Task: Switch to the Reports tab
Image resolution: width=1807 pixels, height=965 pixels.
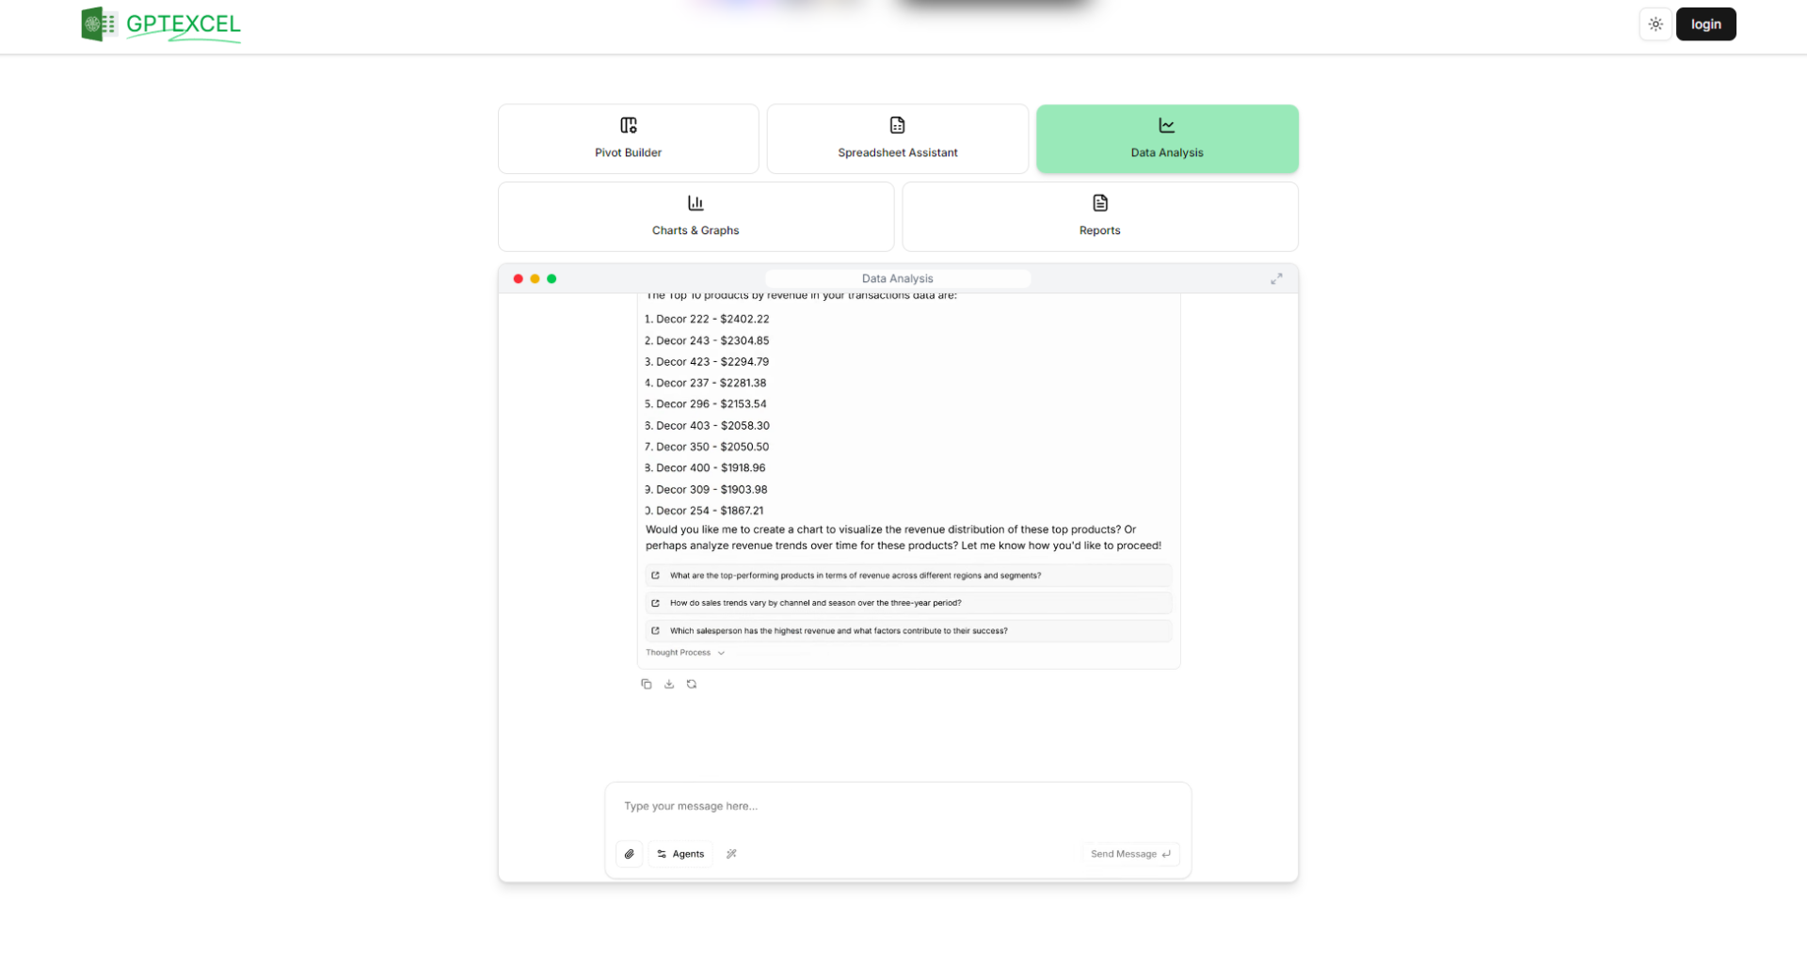Action: tap(1098, 216)
